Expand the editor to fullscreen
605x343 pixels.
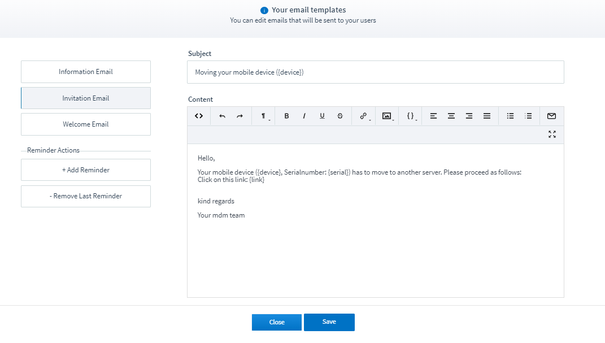(552, 134)
